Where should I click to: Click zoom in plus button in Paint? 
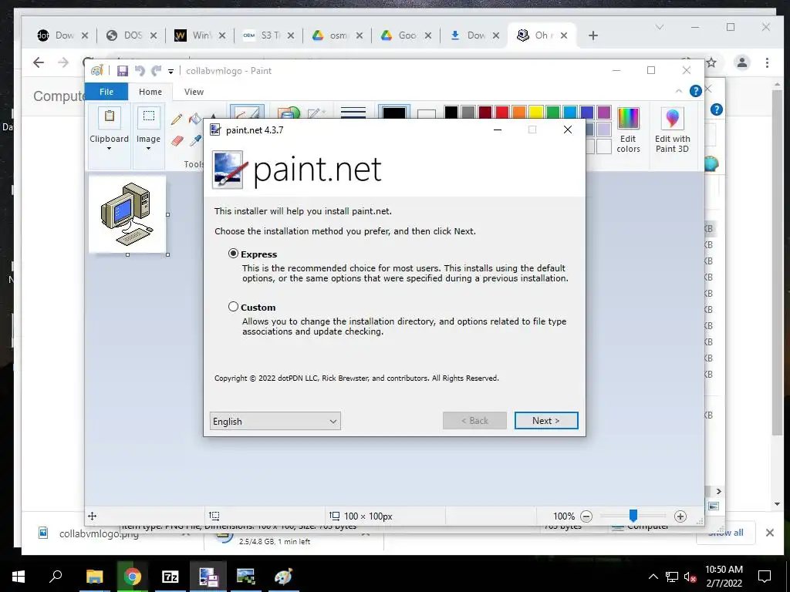click(x=680, y=516)
